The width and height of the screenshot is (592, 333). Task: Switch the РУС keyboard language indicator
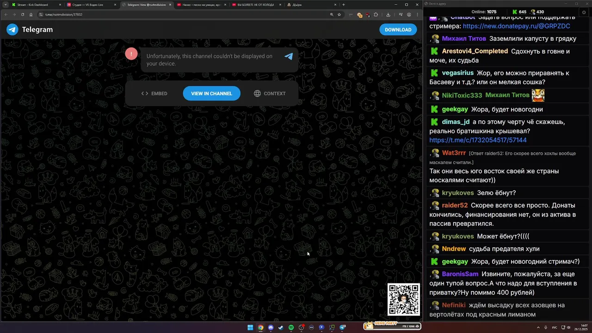[x=555, y=327]
